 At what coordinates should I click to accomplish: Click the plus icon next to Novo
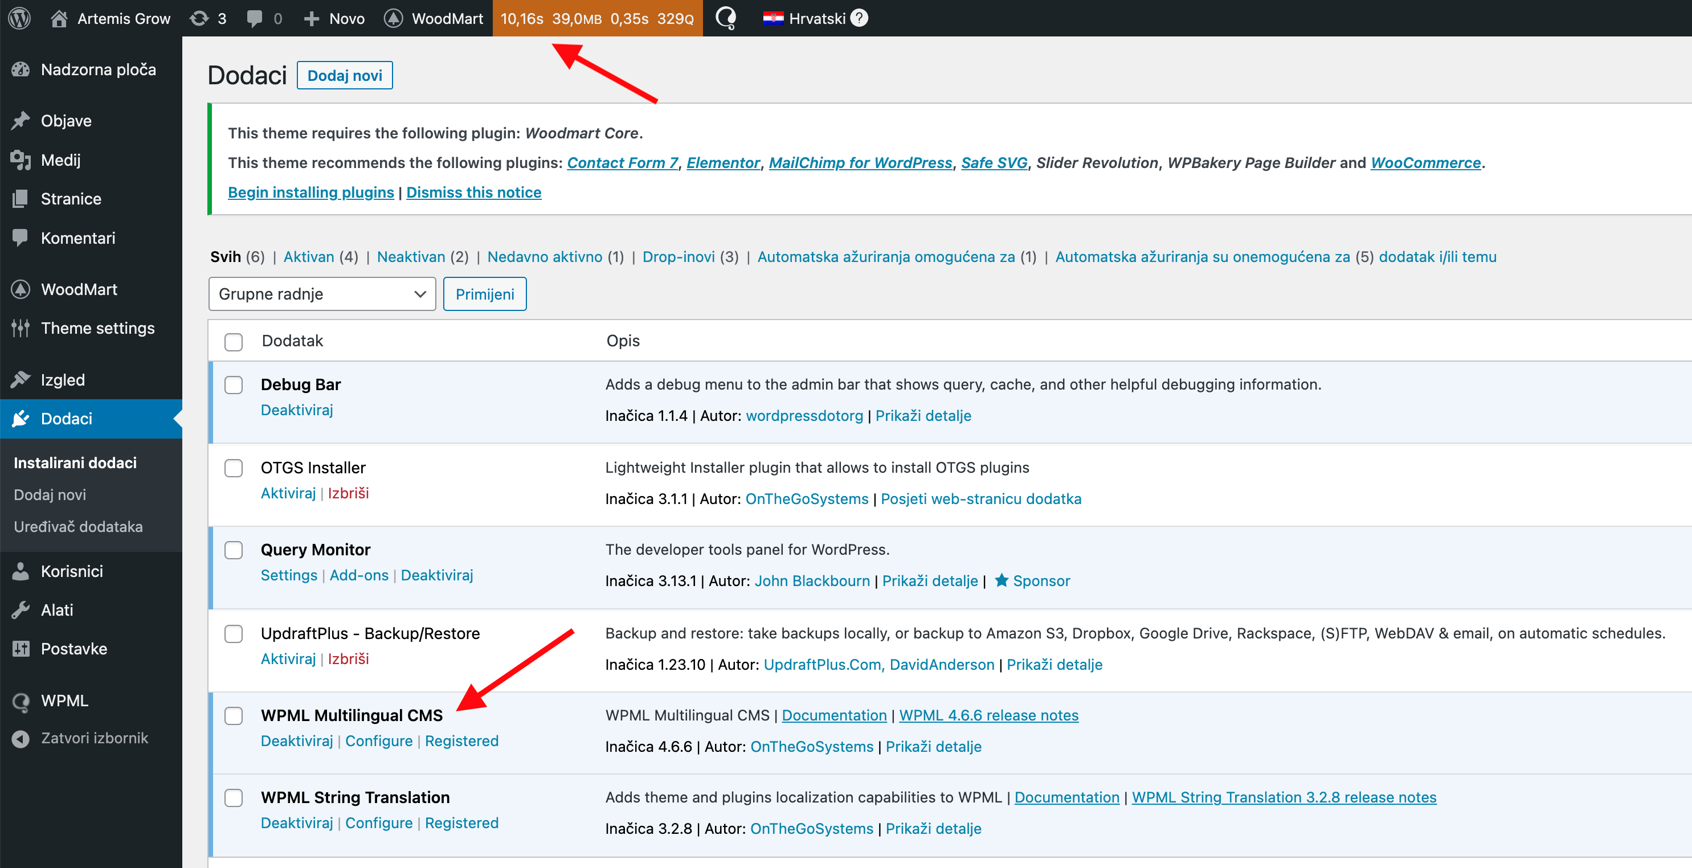[x=312, y=18]
